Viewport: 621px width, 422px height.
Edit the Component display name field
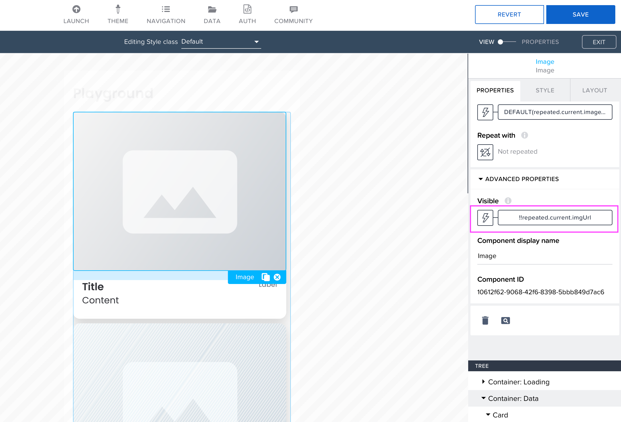pyautogui.click(x=545, y=256)
